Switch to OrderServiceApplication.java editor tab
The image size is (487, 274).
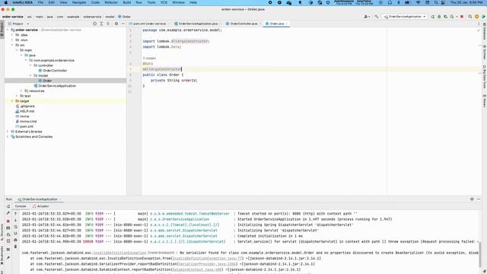(x=198, y=24)
